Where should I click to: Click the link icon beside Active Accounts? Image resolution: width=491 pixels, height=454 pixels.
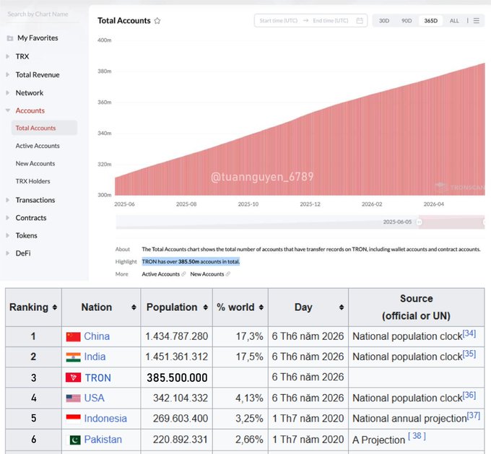183,274
